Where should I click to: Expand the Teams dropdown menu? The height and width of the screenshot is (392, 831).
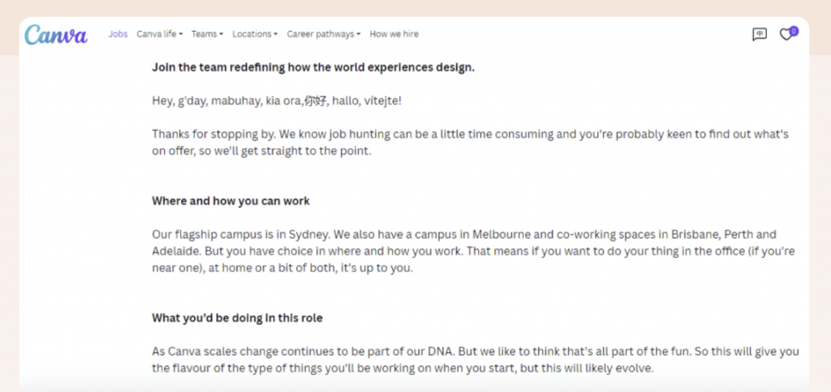click(207, 34)
